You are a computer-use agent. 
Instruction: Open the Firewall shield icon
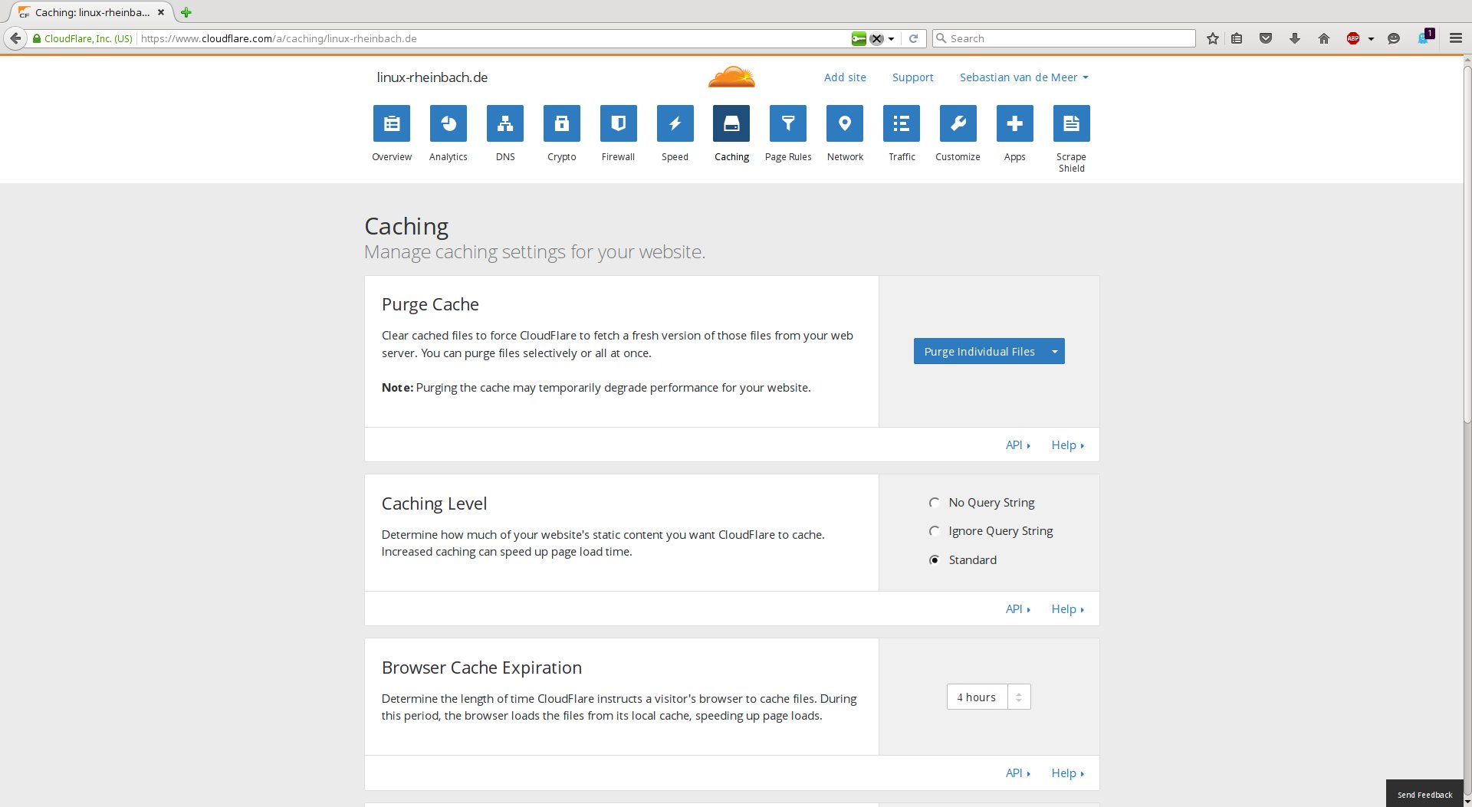619,123
